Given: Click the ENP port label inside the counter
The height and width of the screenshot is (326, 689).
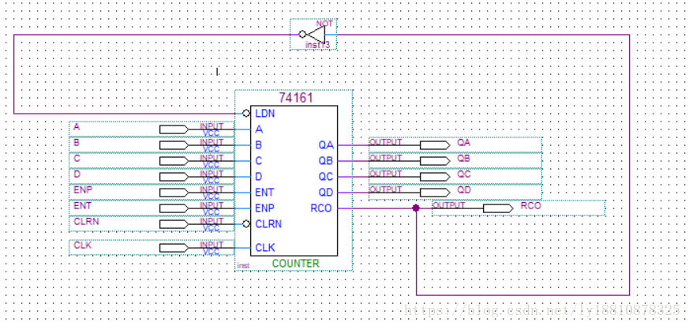Looking at the screenshot, I should coord(264,208).
